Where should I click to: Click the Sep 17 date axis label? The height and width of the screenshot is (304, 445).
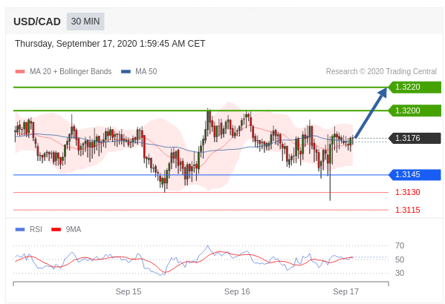point(345,291)
